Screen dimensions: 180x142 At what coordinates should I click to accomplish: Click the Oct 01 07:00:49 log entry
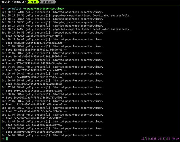(x=52, y=46)
